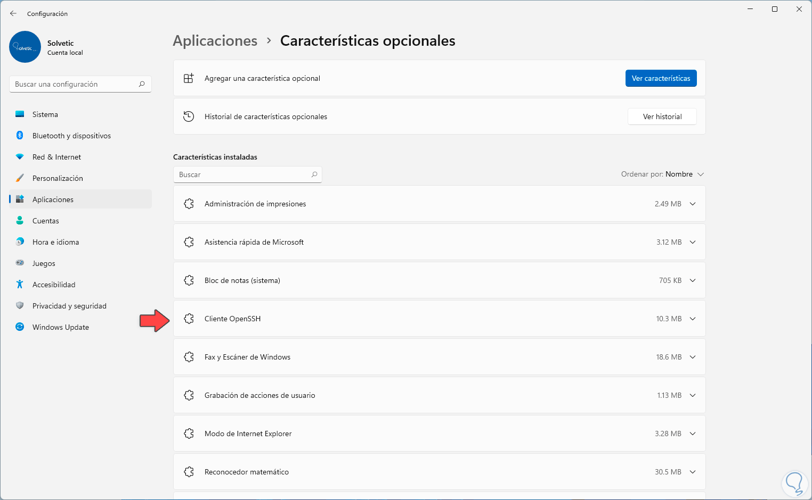This screenshot has height=500, width=812.
Task: Expand Administración de impresiones details
Action: click(x=693, y=204)
